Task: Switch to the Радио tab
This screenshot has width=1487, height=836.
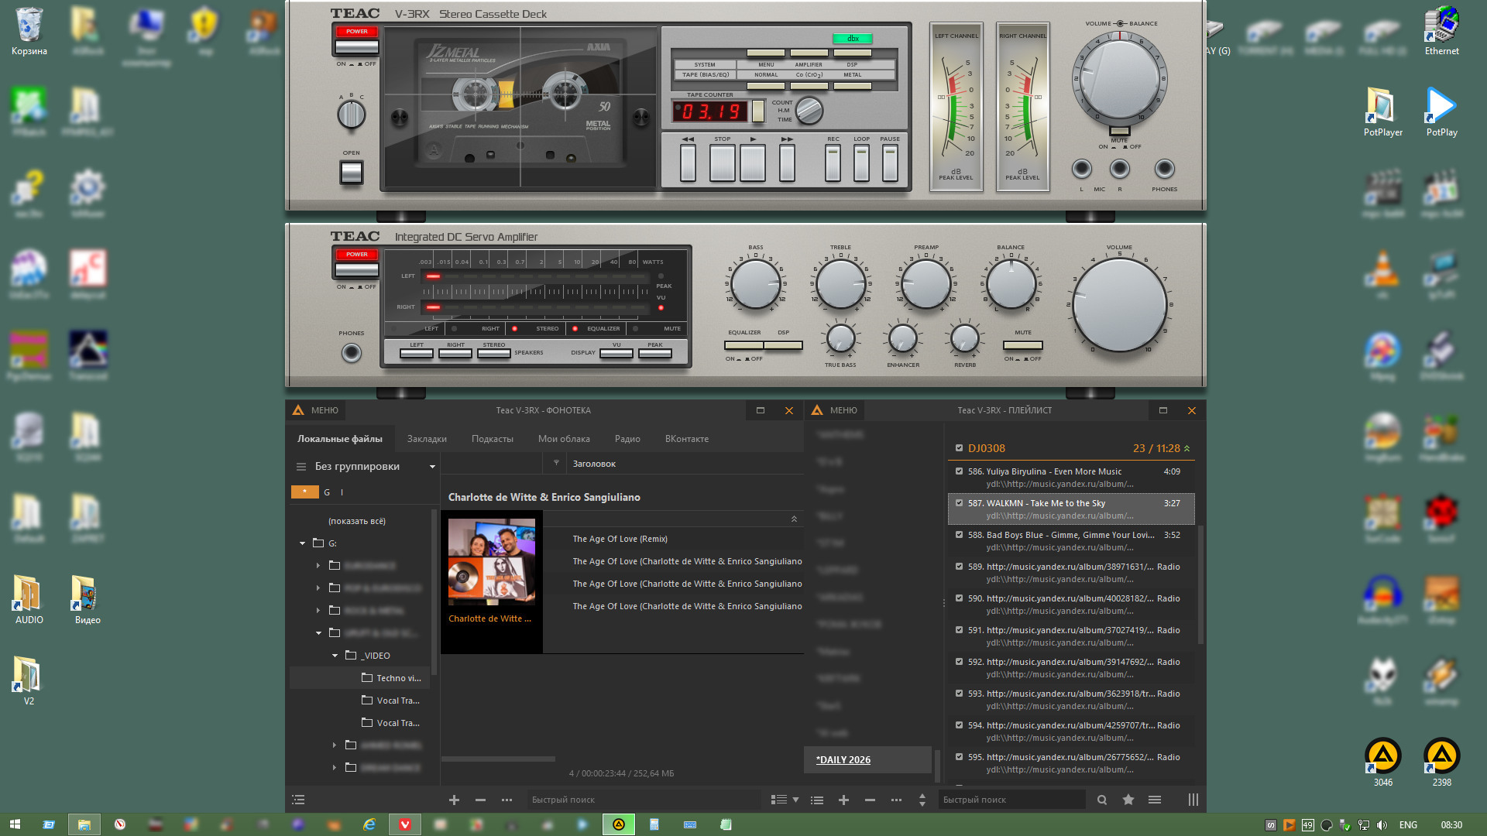Action: pos(627,439)
